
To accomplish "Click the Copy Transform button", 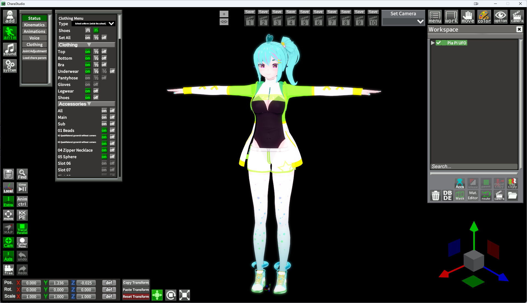I will tap(136, 282).
